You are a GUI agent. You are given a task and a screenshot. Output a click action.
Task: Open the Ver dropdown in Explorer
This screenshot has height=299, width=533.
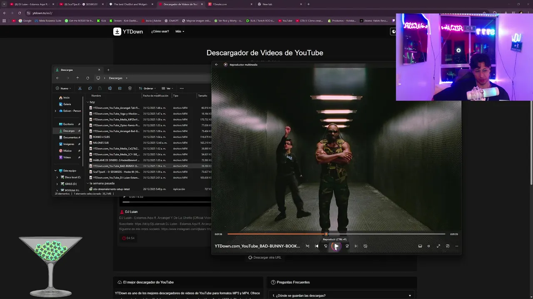[167, 88]
